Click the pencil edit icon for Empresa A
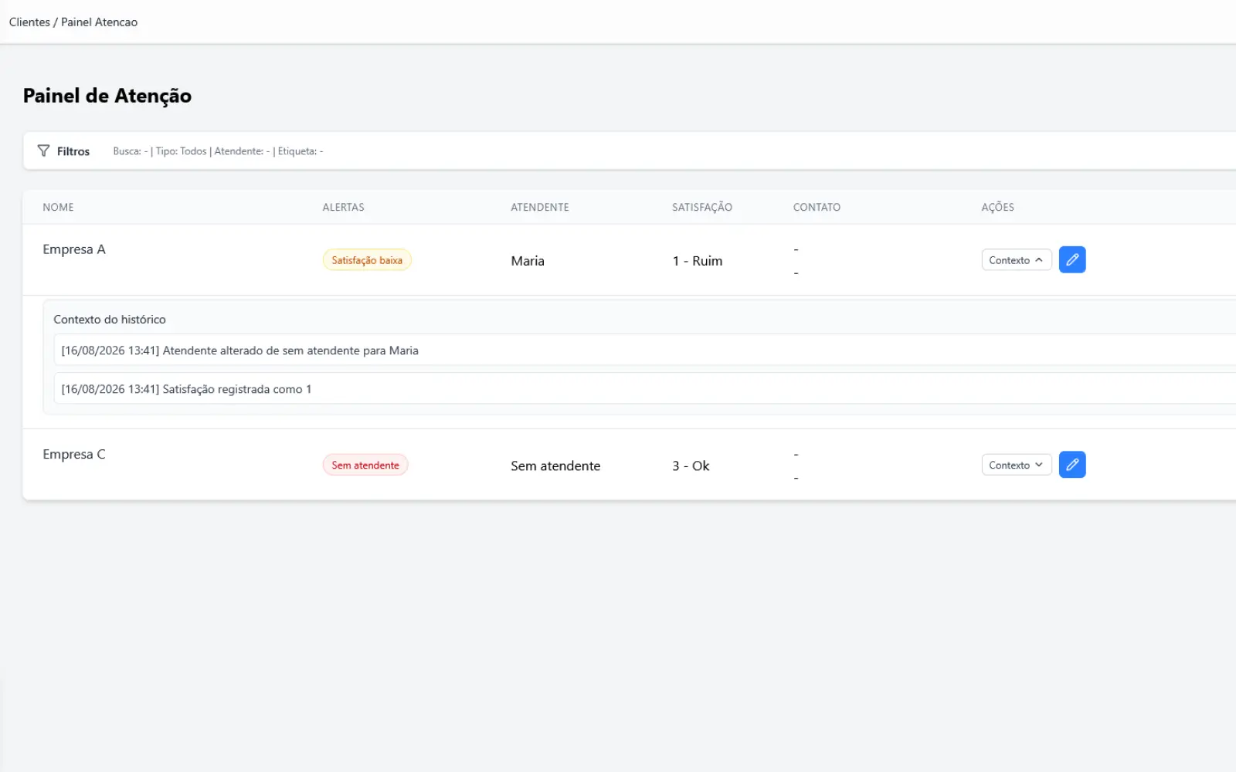 click(1072, 260)
